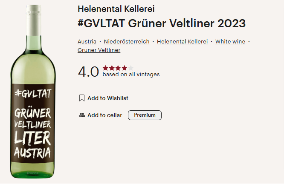Viewport: 284px width, 184px height.
Task: Click the wine bottle product image
Action: pos(33,92)
